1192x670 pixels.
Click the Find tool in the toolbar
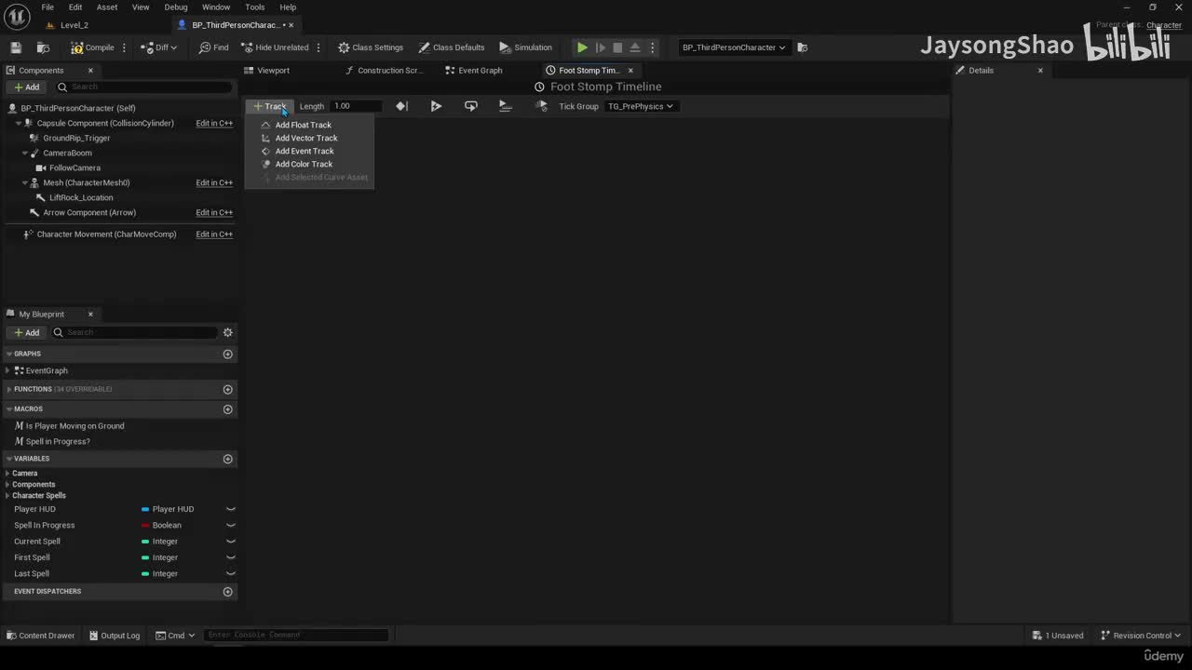click(213, 47)
